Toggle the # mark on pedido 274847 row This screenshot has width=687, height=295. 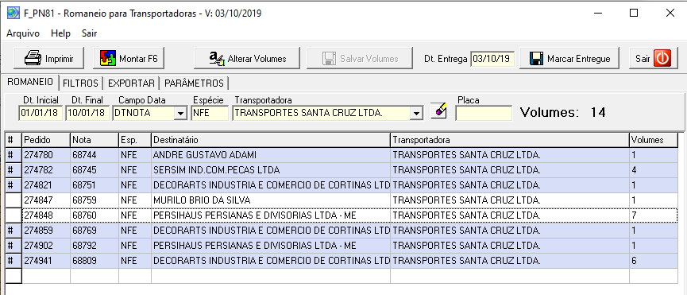click(x=14, y=200)
